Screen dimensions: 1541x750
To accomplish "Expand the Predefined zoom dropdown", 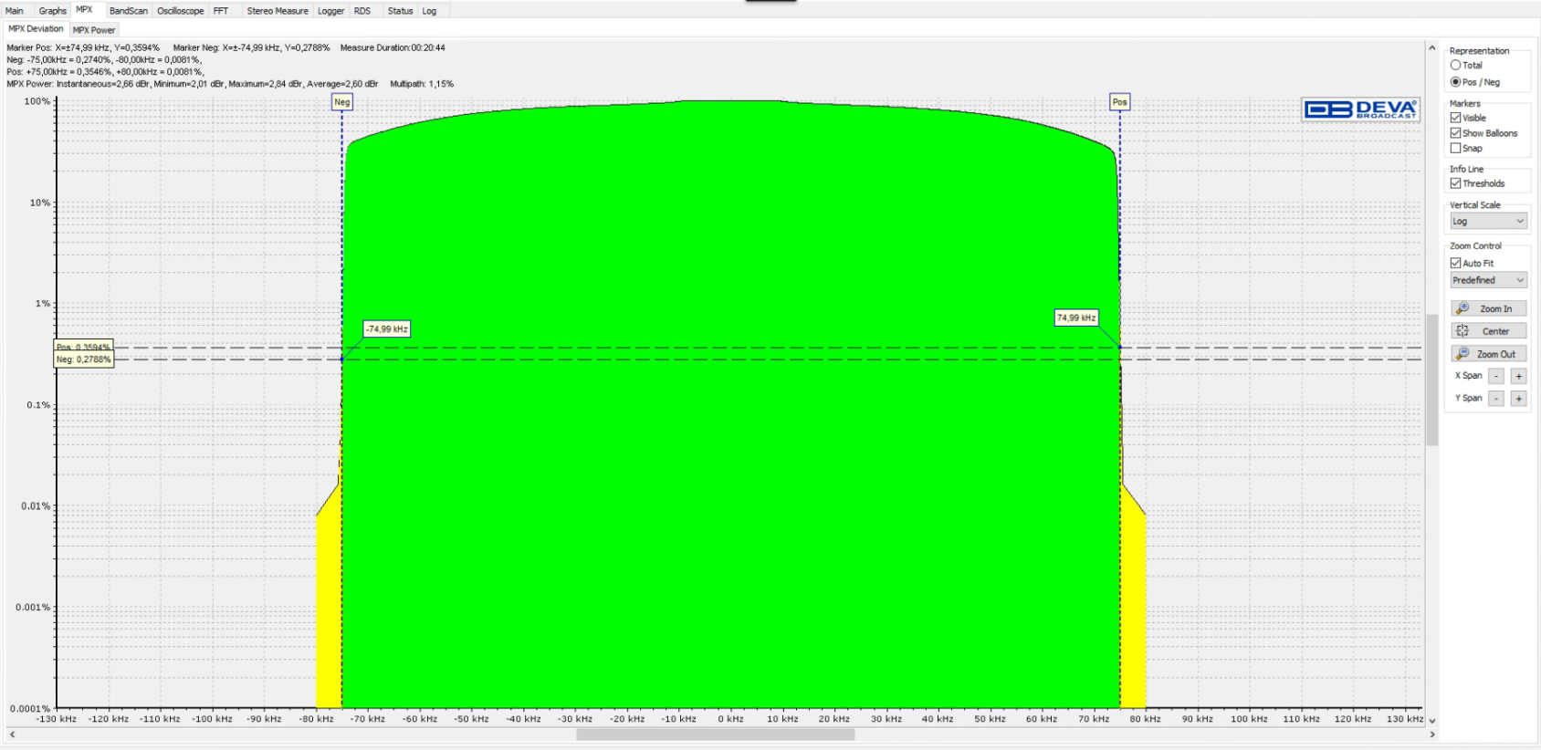I will point(1489,280).
